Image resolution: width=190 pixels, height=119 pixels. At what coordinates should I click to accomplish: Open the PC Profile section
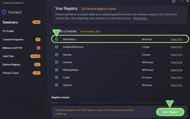coord(8,31)
